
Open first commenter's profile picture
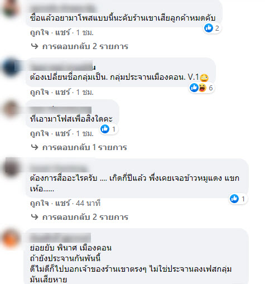[x=11, y=8]
